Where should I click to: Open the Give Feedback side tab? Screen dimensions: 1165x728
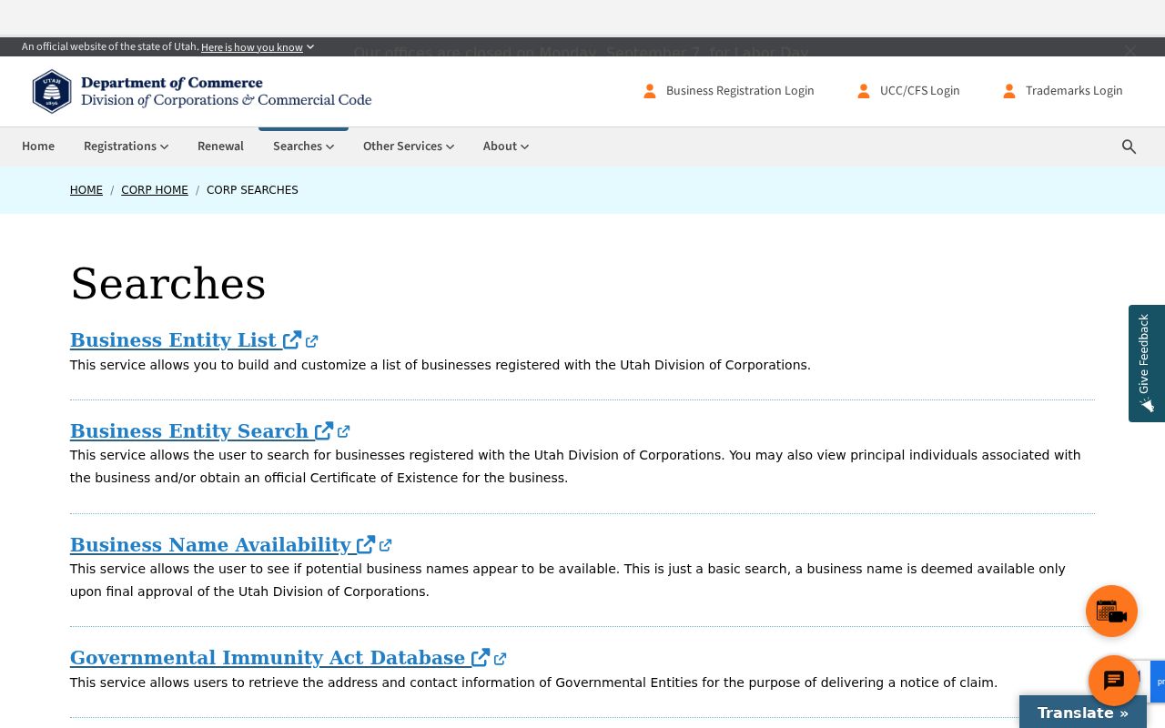tap(1147, 363)
